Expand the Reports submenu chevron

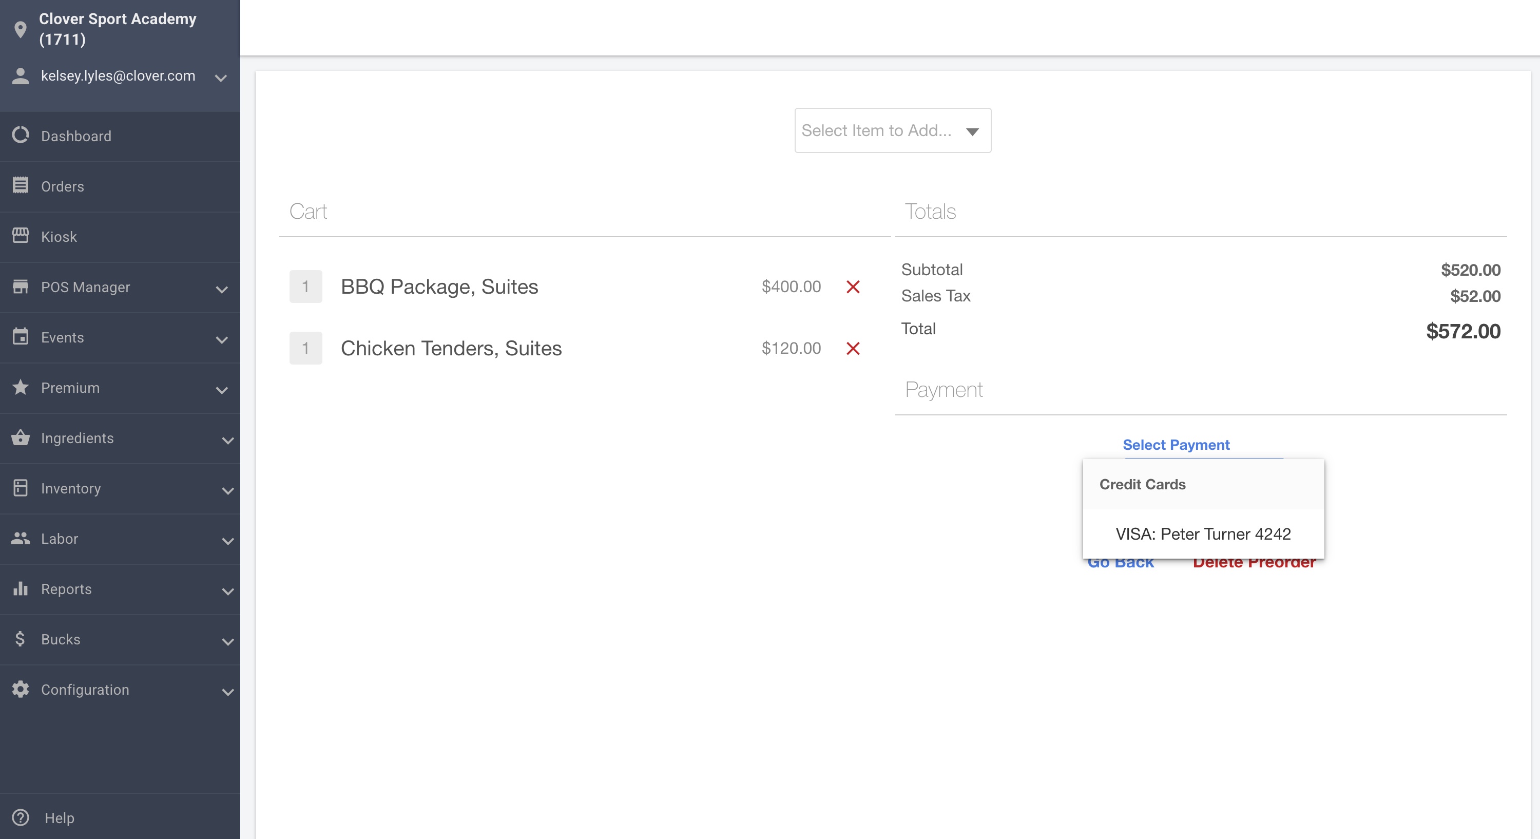pos(228,592)
